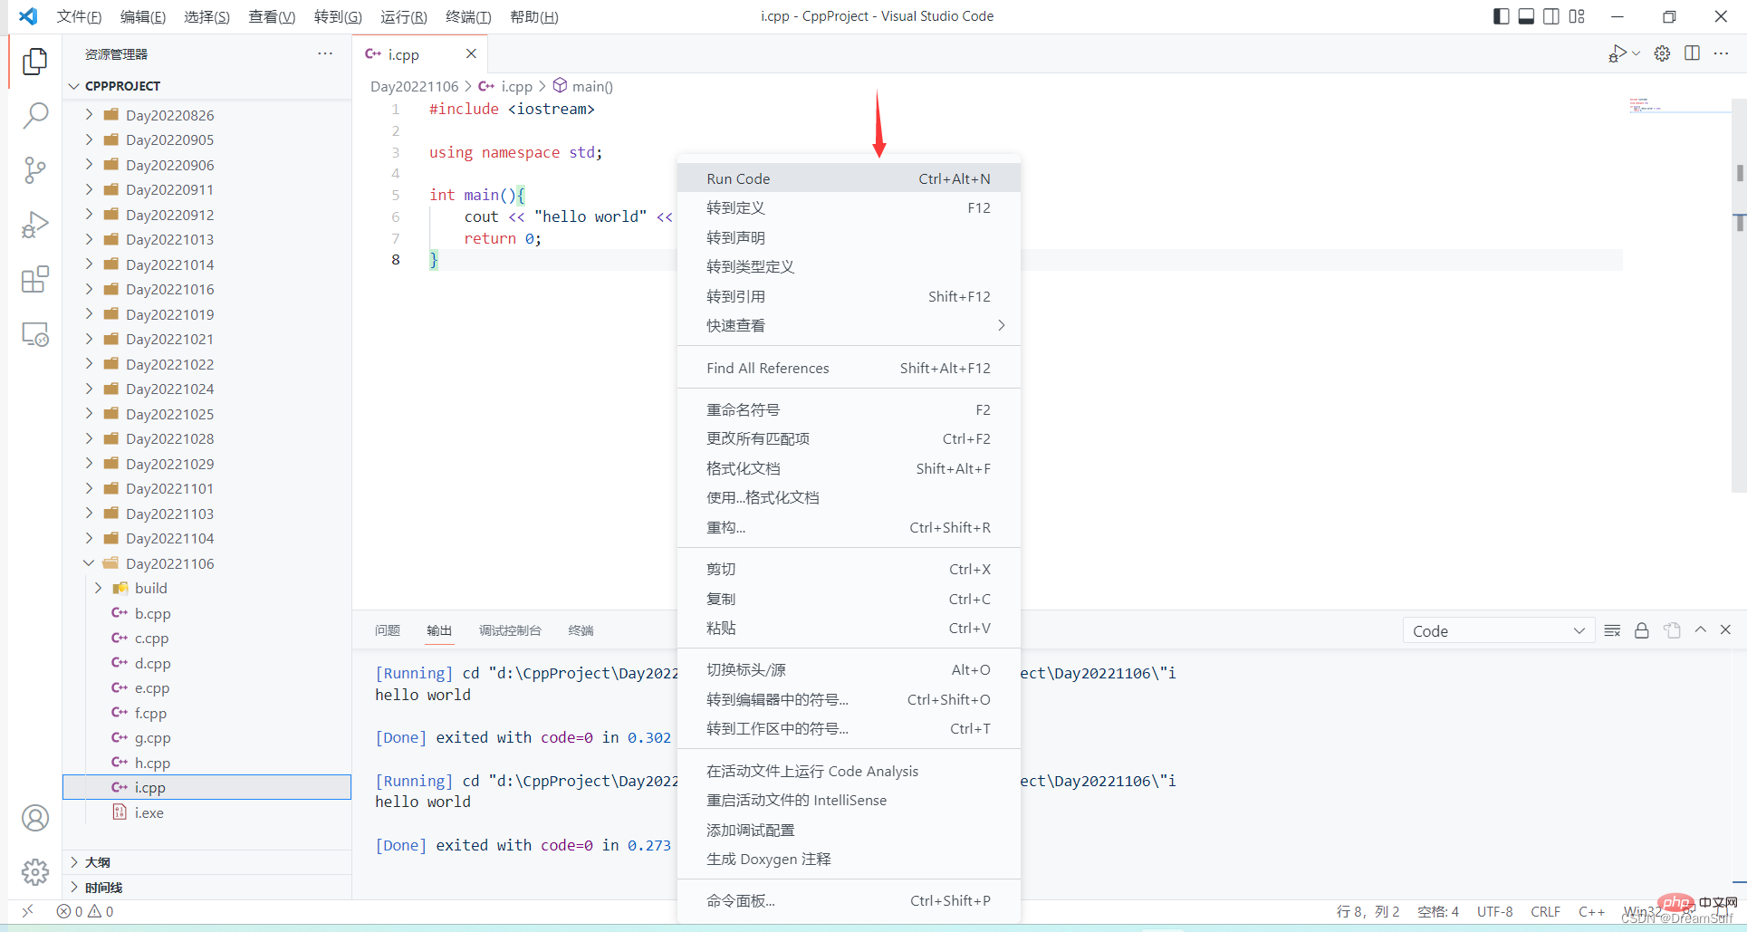The width and height of the screenshot is (1747, 932).
Task: Open h.cpp in the explorer
Action: point(152,763)
